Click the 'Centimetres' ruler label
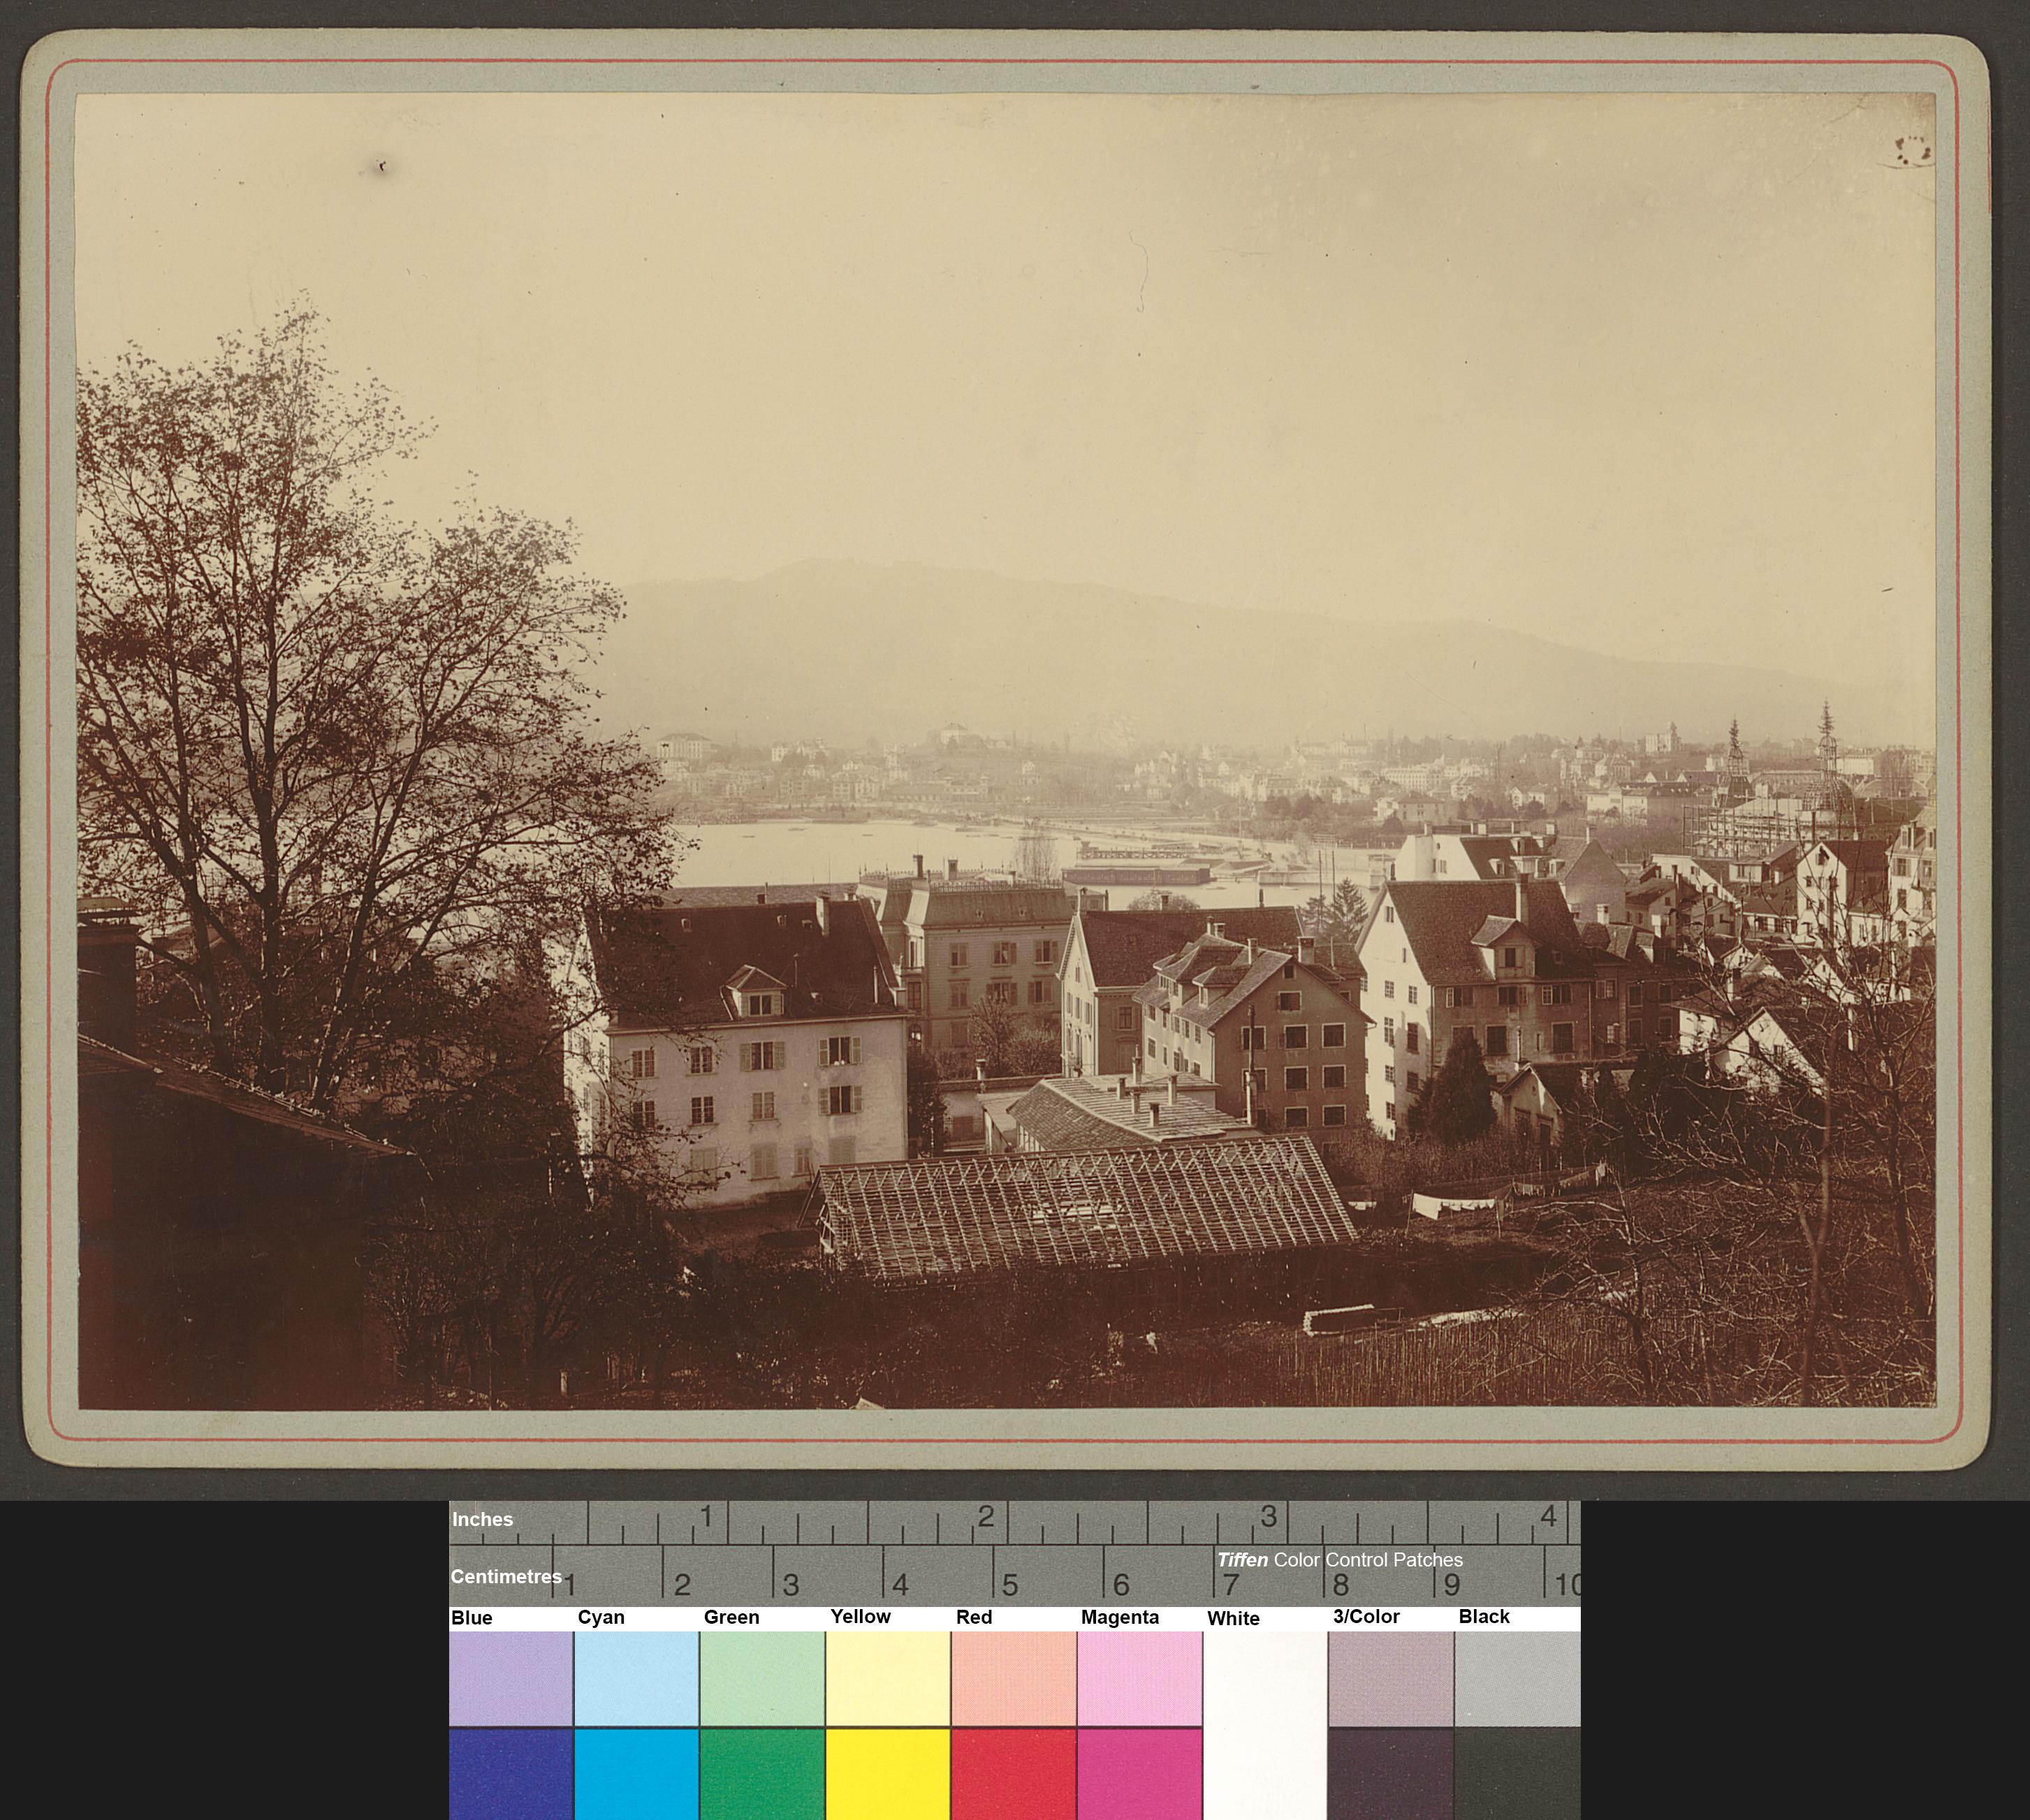The image size is (2030, 1820). coord(506,1577)
